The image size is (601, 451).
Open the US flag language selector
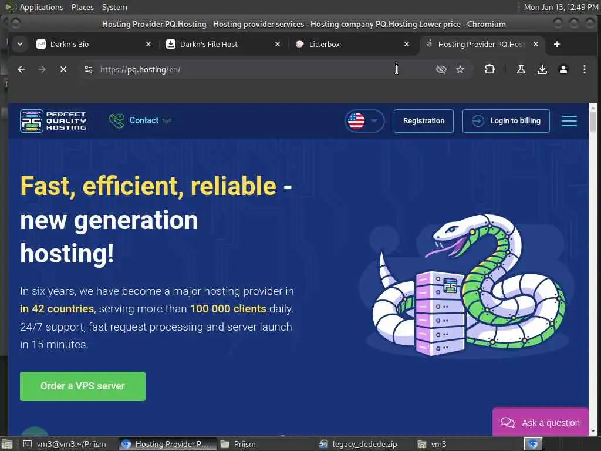(364, 121)
